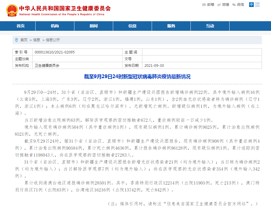Click the 索引号 label cell
Screen dimensions: 271x208
[x=23, y=52]
